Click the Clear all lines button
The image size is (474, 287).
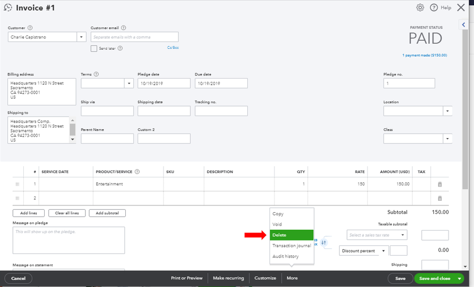[x=67, y=213]
